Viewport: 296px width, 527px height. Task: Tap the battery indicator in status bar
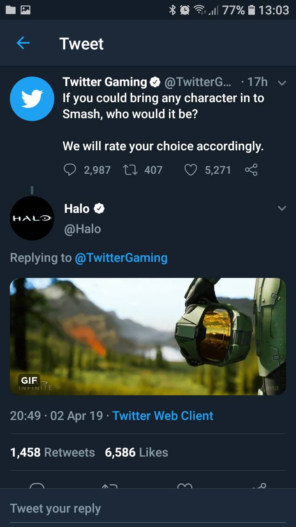(x=252, y=9)
